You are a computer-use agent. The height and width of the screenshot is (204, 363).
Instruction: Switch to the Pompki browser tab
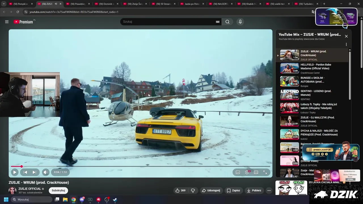tap(21, 4)
